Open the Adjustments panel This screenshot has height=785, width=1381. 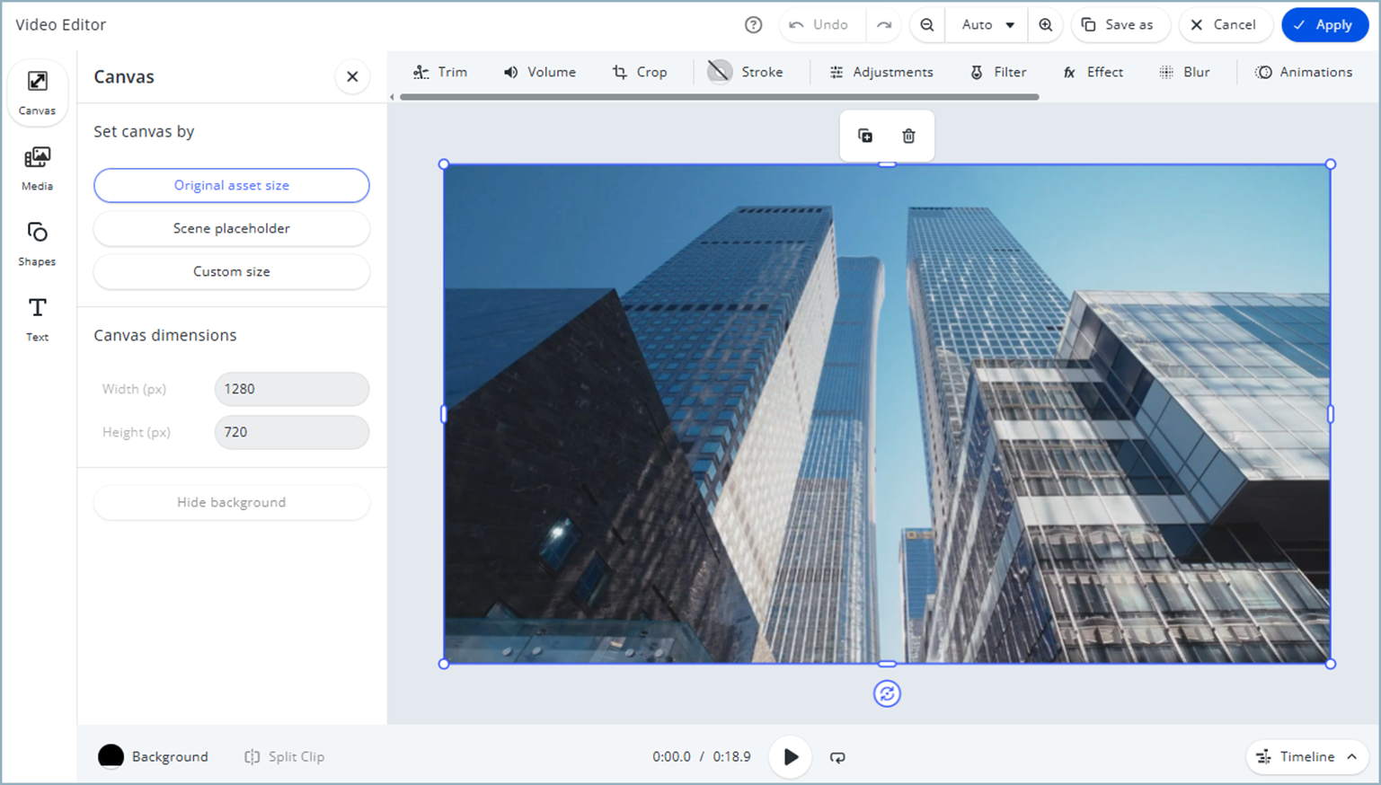tap(881, 72)
